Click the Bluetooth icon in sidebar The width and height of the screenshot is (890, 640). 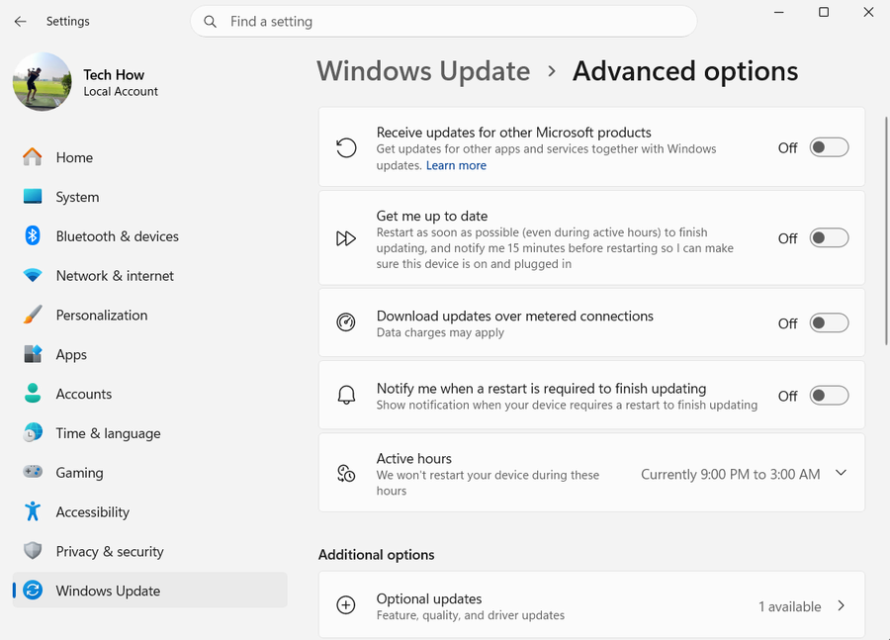33,235
